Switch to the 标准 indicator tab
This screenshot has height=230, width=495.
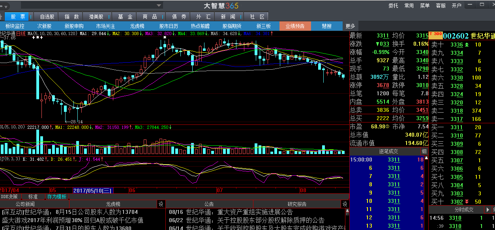[x=33, y=197]
